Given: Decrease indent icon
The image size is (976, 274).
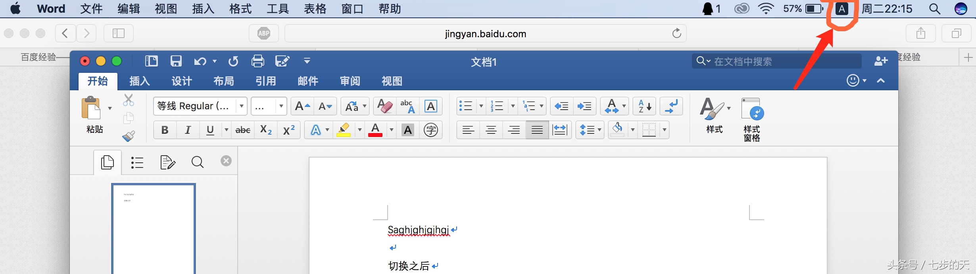Looking at the screenshot, I should pos(561,106).
